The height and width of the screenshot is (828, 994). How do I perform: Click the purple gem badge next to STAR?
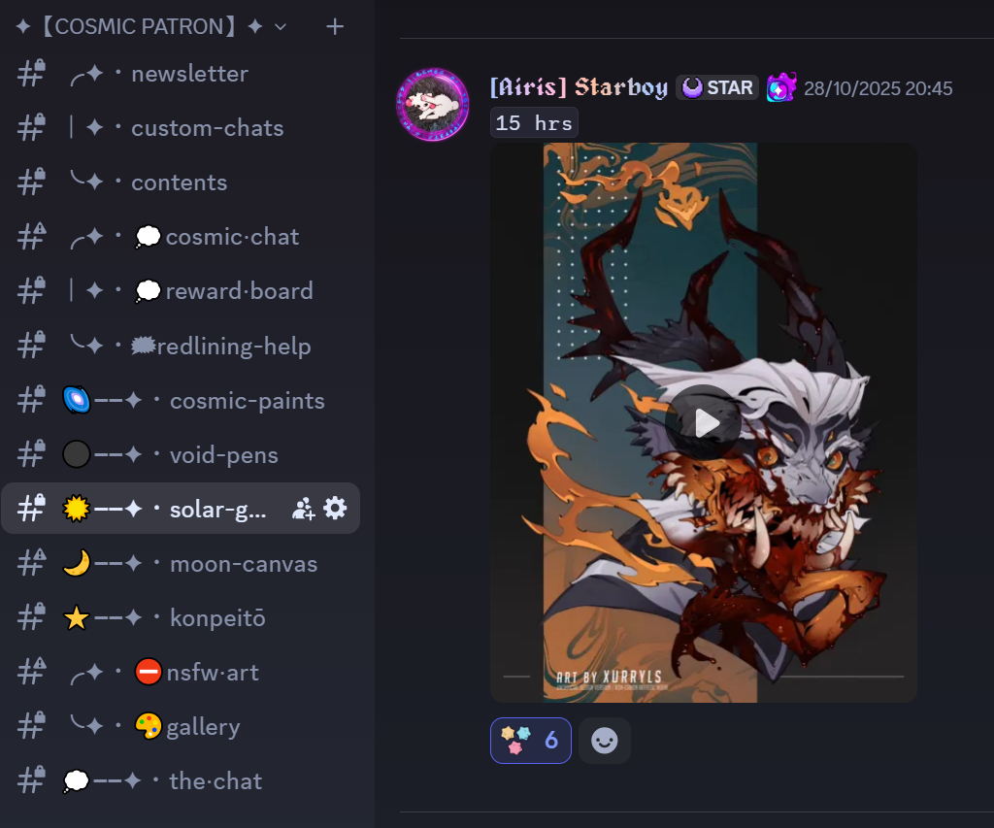coord(781,87)
